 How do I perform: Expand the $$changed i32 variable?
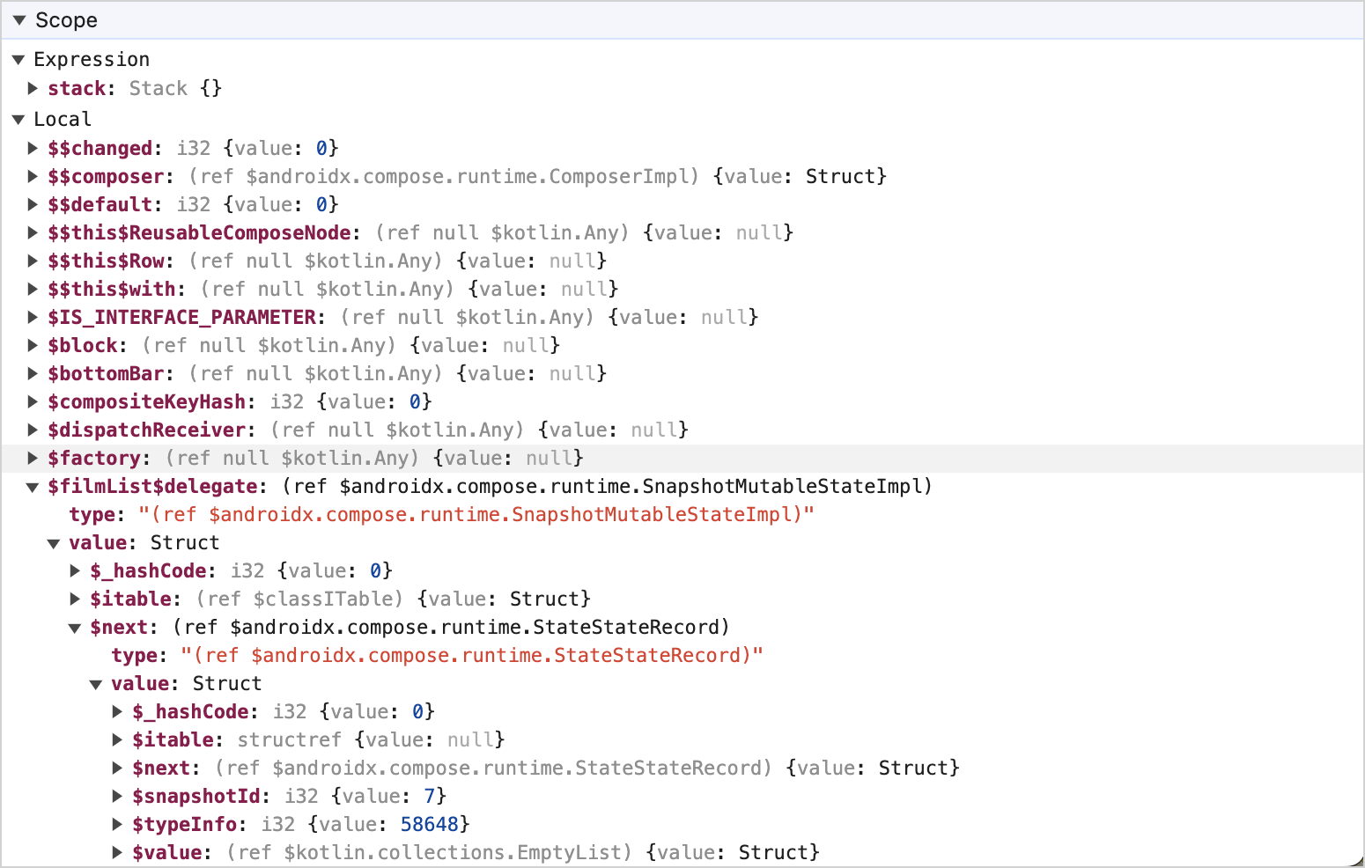pos(33,148)
